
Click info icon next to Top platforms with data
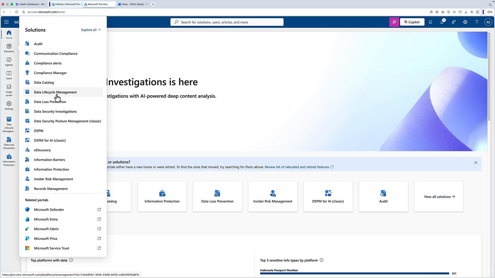pos(71,260)
